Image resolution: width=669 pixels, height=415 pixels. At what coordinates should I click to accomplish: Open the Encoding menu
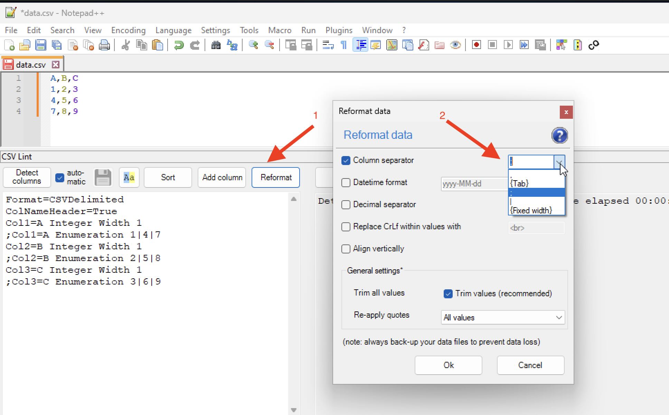point(128,30)
